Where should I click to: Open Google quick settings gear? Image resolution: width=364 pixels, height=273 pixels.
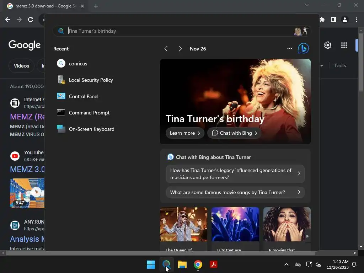(327, 45)
